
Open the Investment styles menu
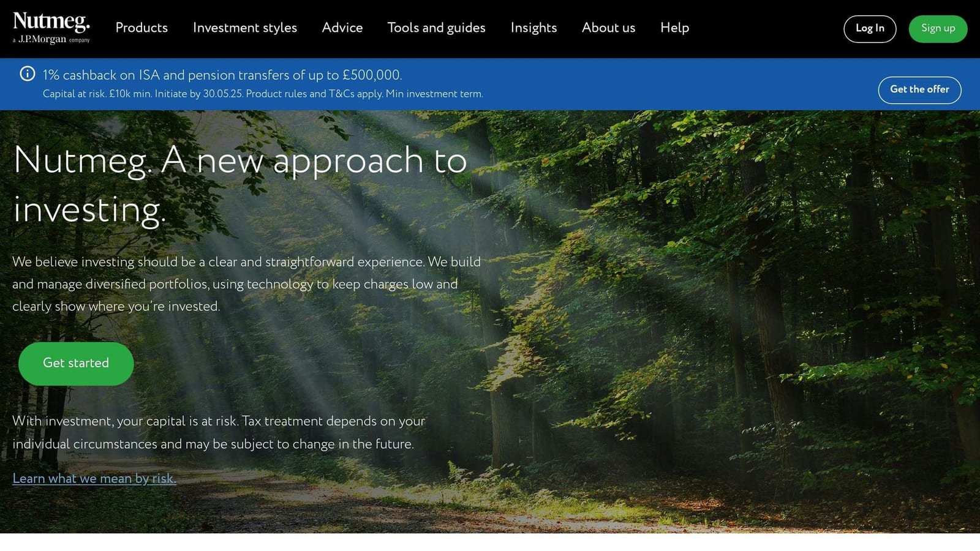click(x=245, y=28)
